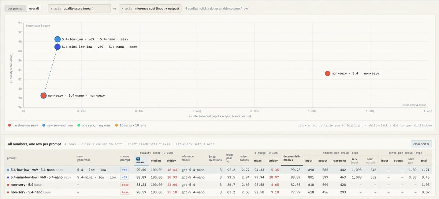Click the chart label '5.4-low-low · v69 · 5.4-nano · serv'

[x=95, y=39]
